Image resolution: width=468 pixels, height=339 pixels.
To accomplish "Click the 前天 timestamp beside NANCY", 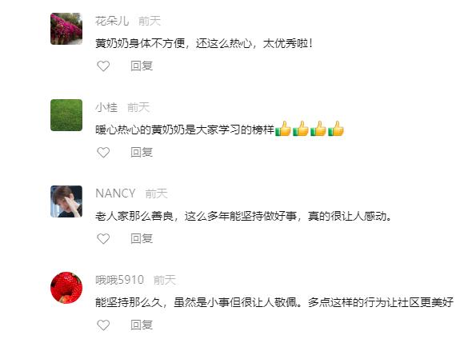I will point(156,194).
